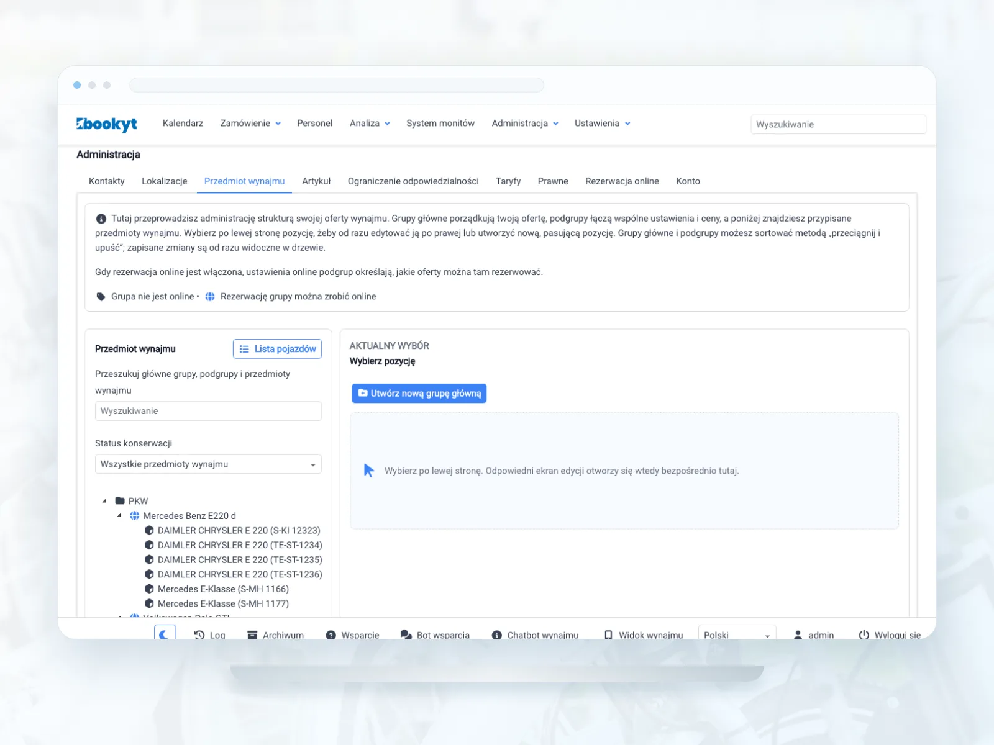
Task: Open System monitów in the navigation
Action: point(440,124)
